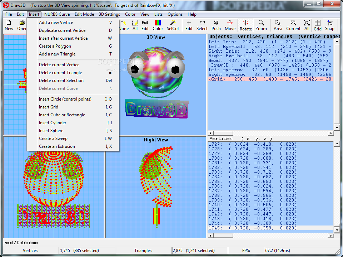Choose Insert Sphere
343x257 pixels.
(73, 131)
